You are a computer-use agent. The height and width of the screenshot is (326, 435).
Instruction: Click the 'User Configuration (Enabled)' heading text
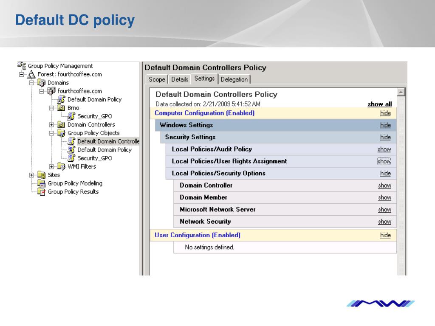click(x=198, y=235)
